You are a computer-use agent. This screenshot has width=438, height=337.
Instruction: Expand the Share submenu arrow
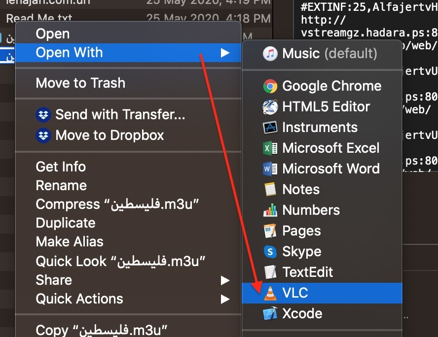coord(225,280)
